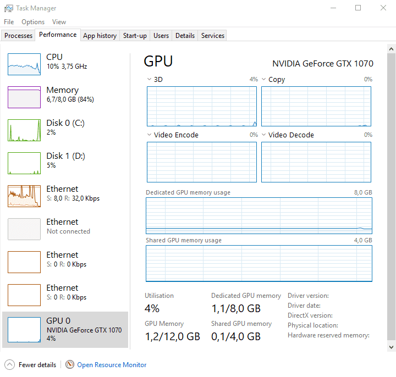This screenshot has width=396, height=377.
Task: Click the 1,2/12,0 GB GPU Memory value
Action: coord(173,336)
